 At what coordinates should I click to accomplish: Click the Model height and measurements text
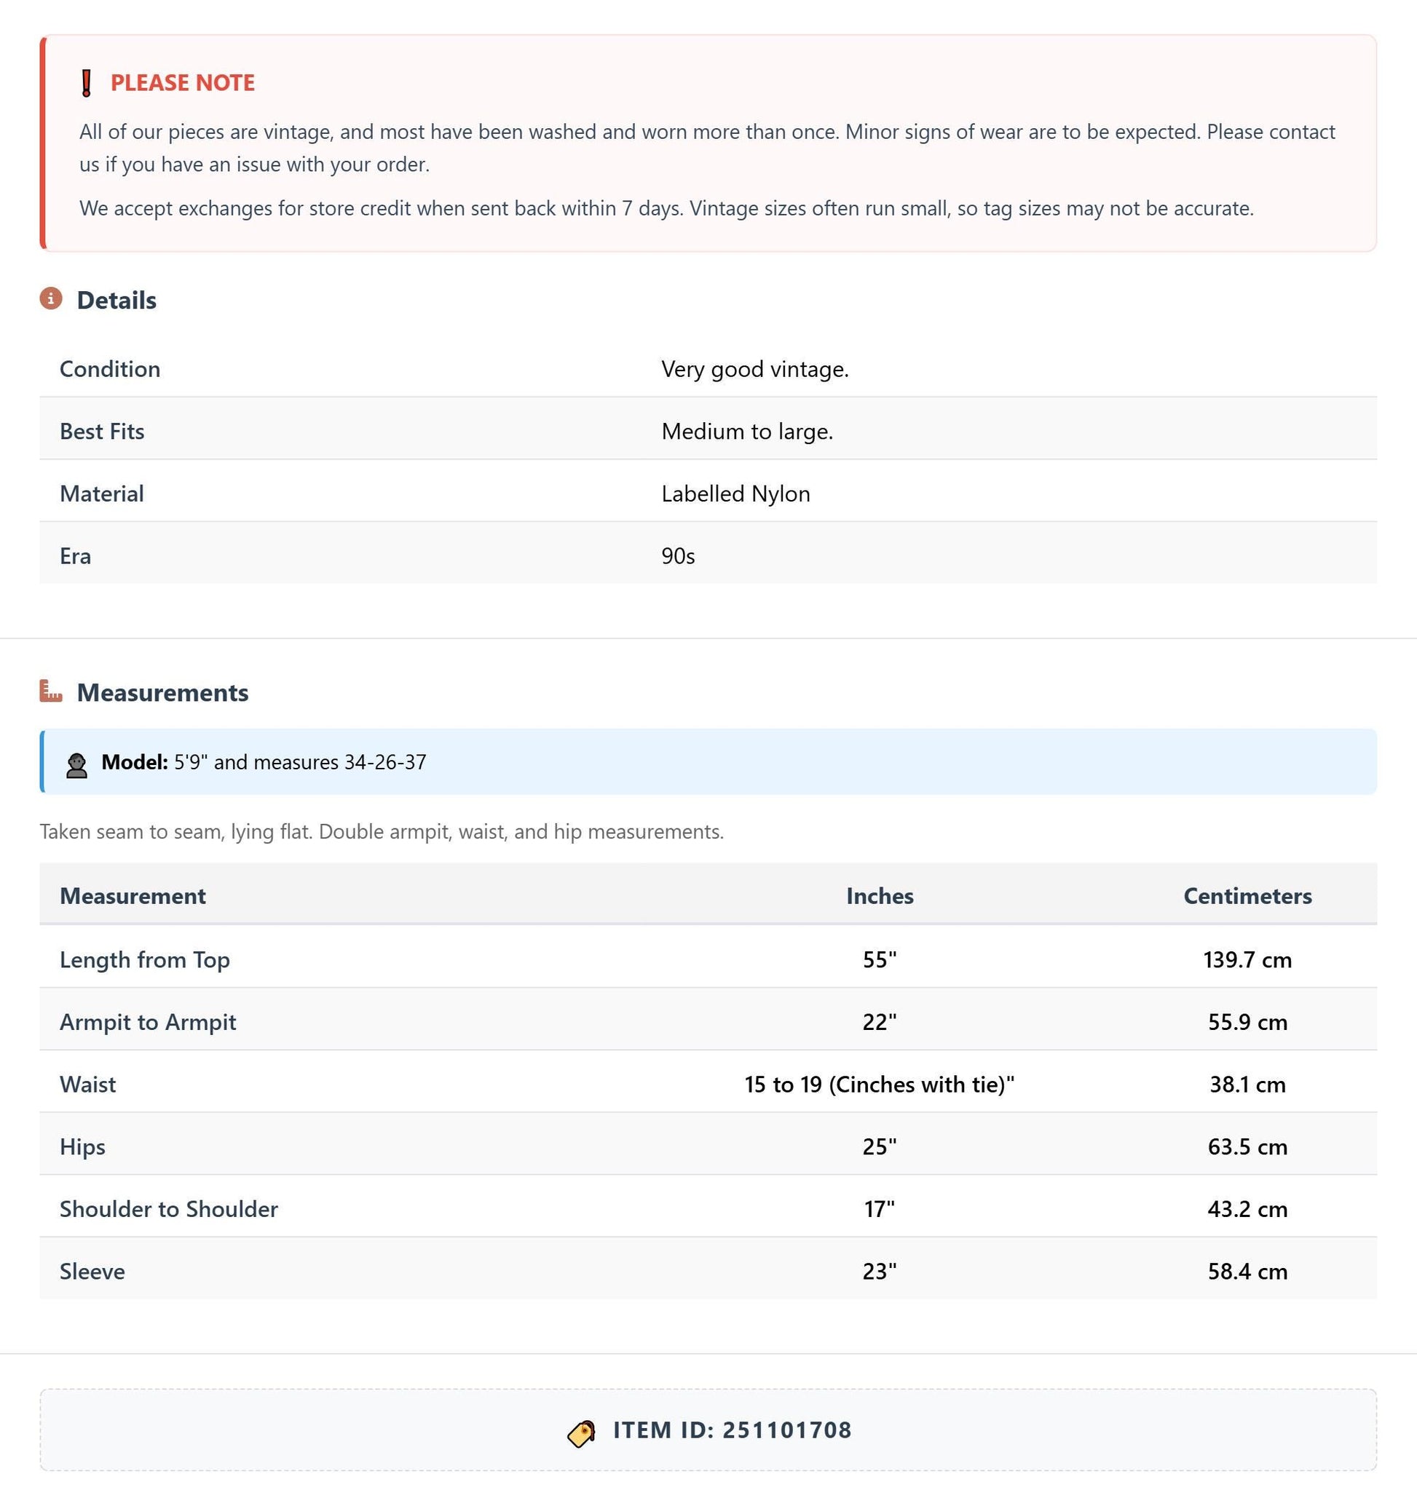point(300,762)
